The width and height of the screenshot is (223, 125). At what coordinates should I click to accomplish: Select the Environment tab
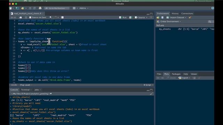pos(163,14)
